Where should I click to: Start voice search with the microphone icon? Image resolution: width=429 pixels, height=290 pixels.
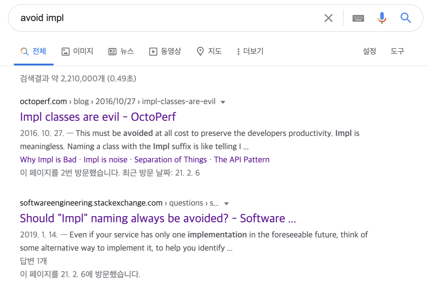point(382,18)
